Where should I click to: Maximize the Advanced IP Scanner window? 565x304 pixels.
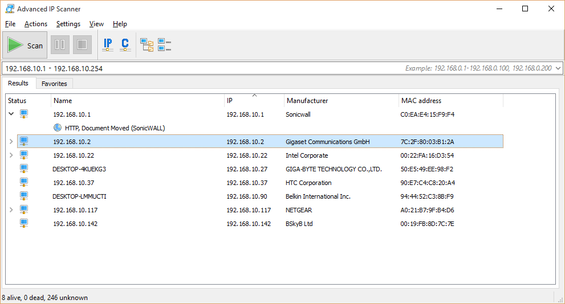(x=525, y=9)
